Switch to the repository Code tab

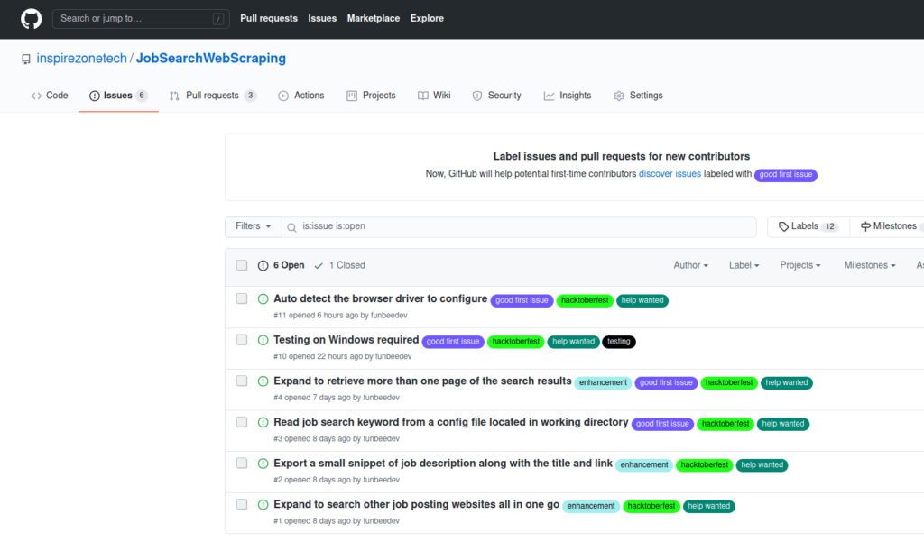[x=50, y=96]
